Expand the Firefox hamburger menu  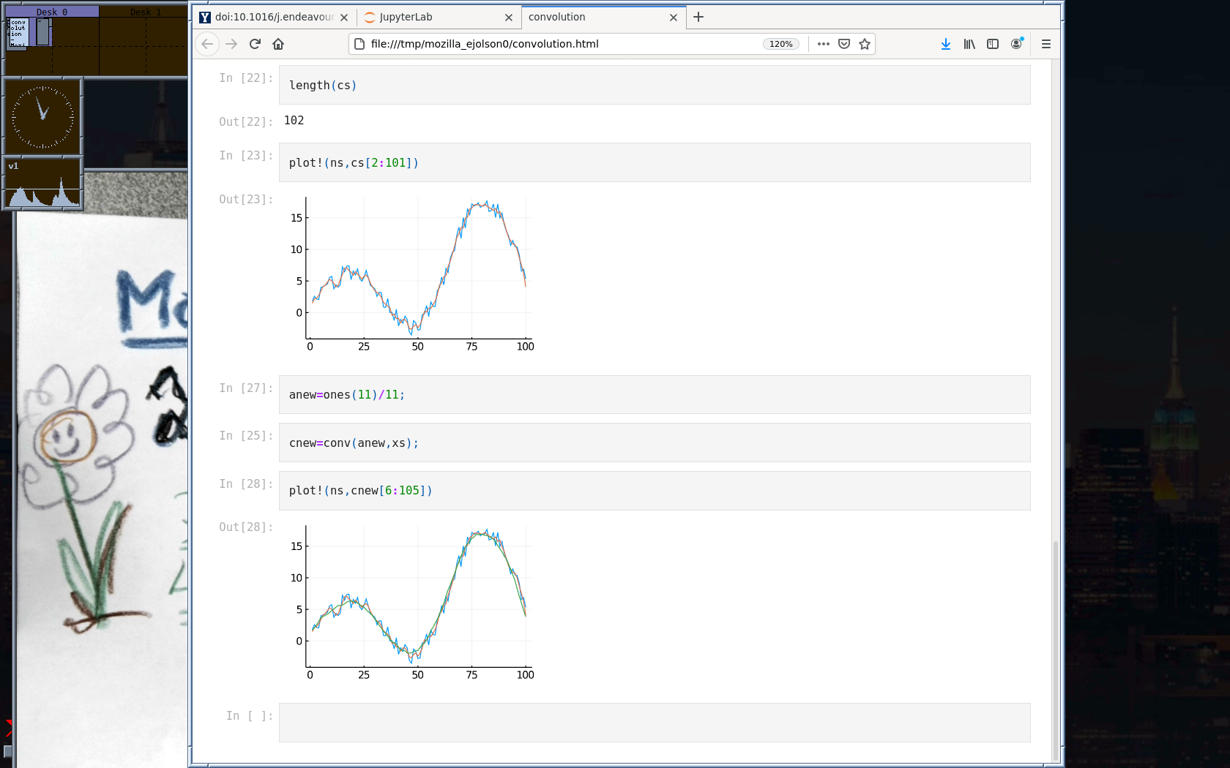pos(1046,44)
